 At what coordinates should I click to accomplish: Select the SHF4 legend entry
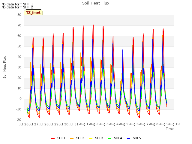[115, 138]
